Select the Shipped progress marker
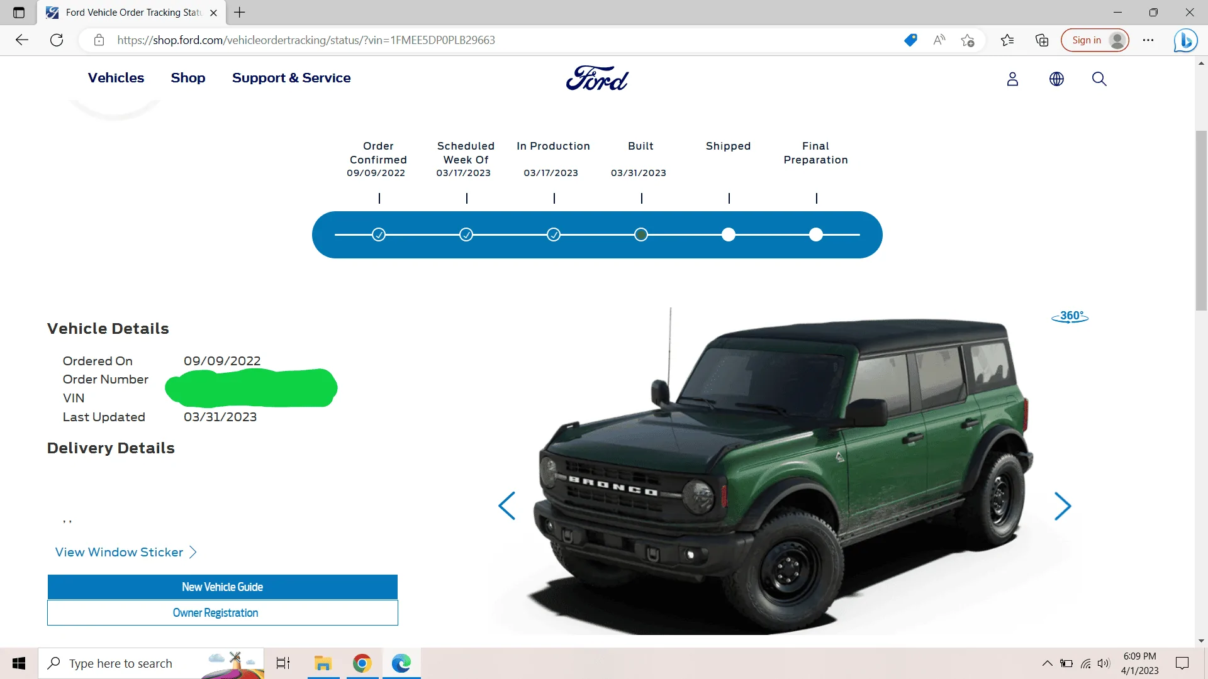 729,235
